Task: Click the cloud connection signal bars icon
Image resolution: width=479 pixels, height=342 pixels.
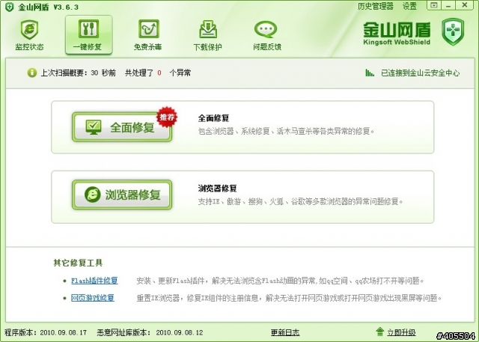Action: [370, 73]
